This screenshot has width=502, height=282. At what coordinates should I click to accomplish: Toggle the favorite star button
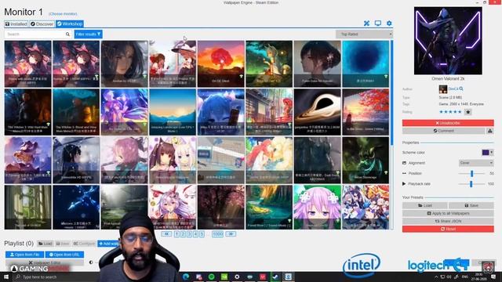click(x=468, y=112)
